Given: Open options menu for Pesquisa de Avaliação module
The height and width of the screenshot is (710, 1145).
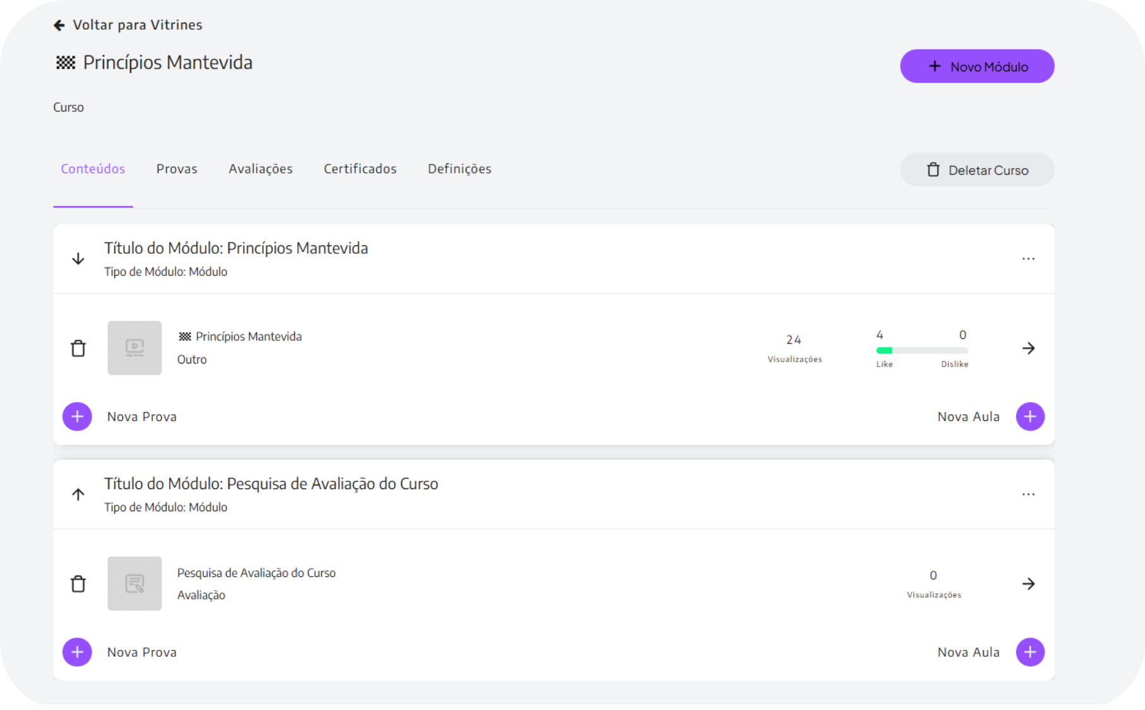Looking at the screenshot, I should click(1028, 494).
